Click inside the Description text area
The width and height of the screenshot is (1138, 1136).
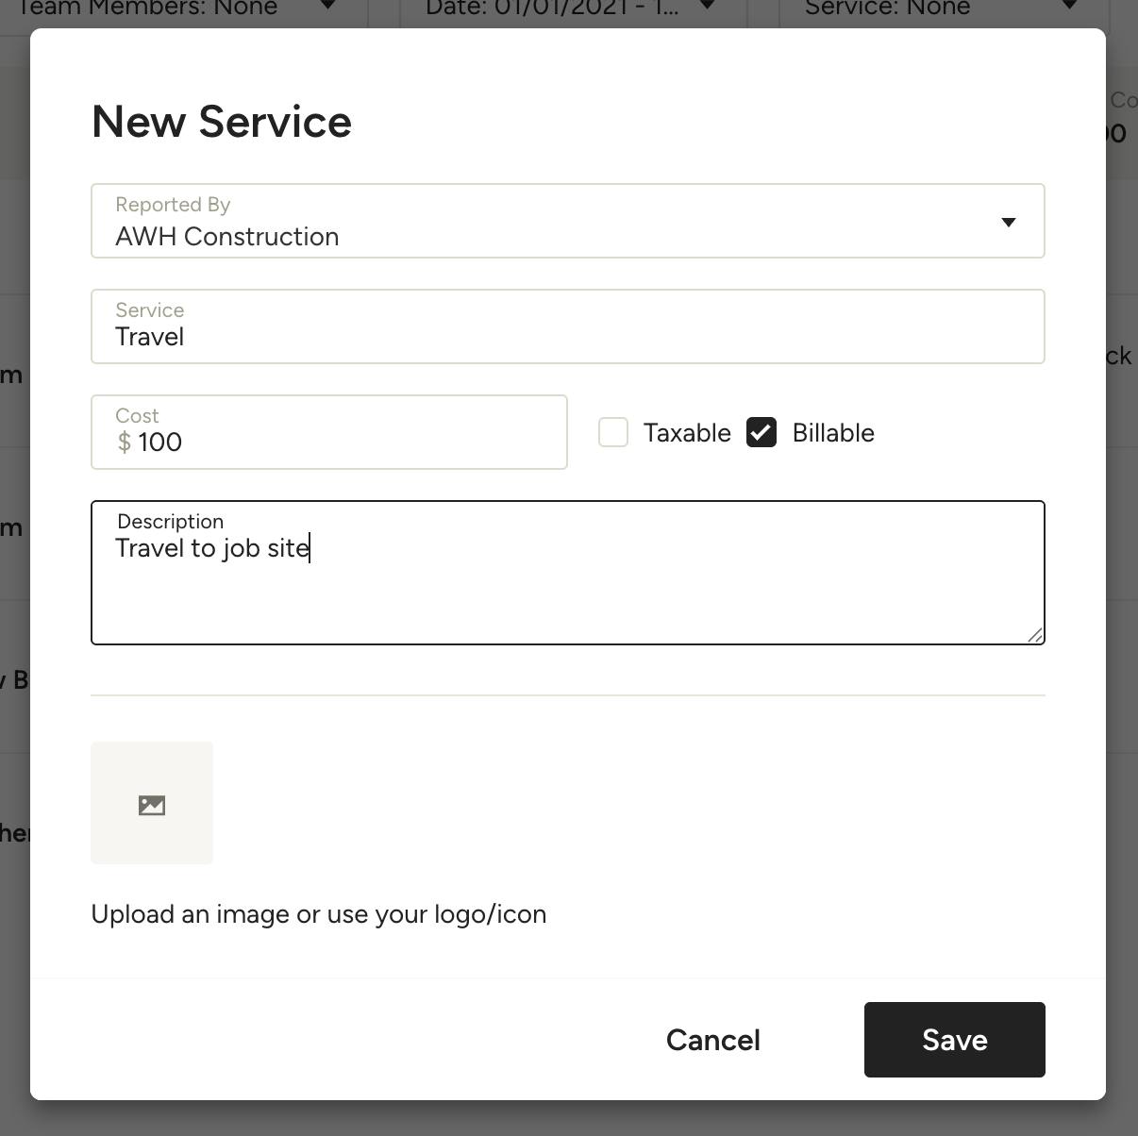[568, 573]
